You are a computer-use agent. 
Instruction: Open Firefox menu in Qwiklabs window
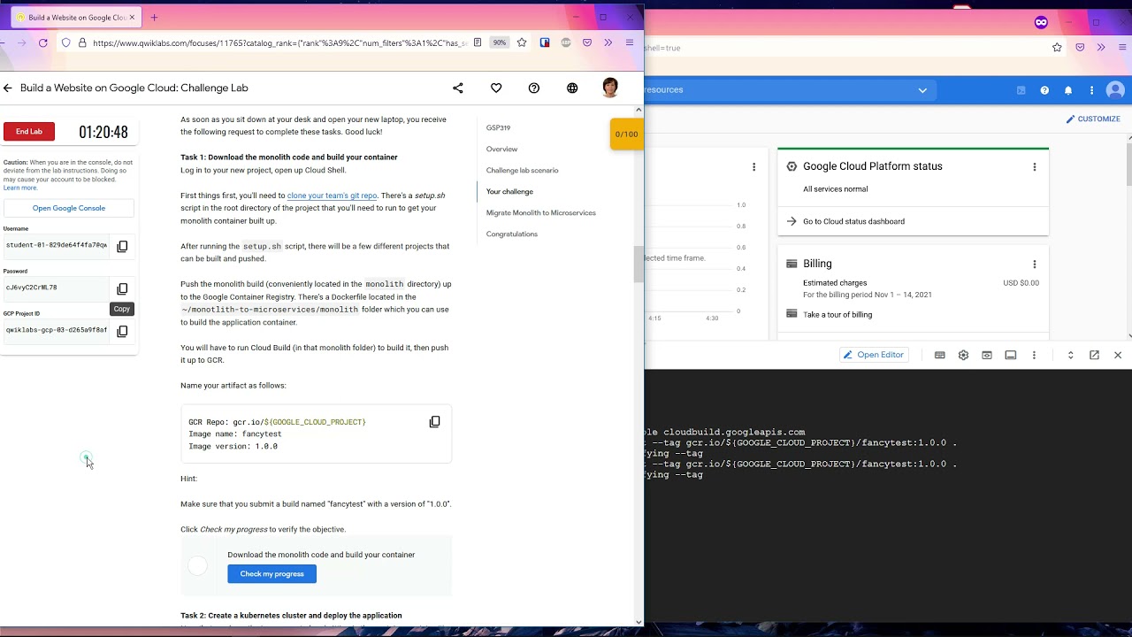630,42
